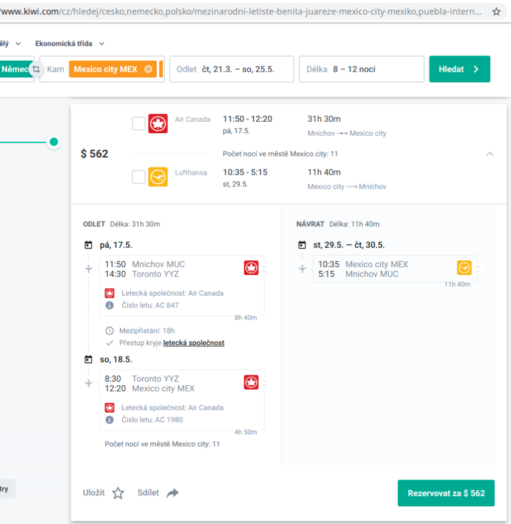Swap origin and destination with arrows icon
The height and width of the screenshot is (524, 511).
click(x=36, y=69)
